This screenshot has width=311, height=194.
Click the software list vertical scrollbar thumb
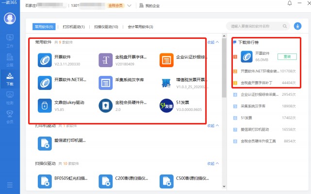(x=224, y=68)
